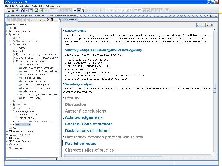Open the Help menu
Viewport: 222px width, 166px height.
tap(58, 6)
